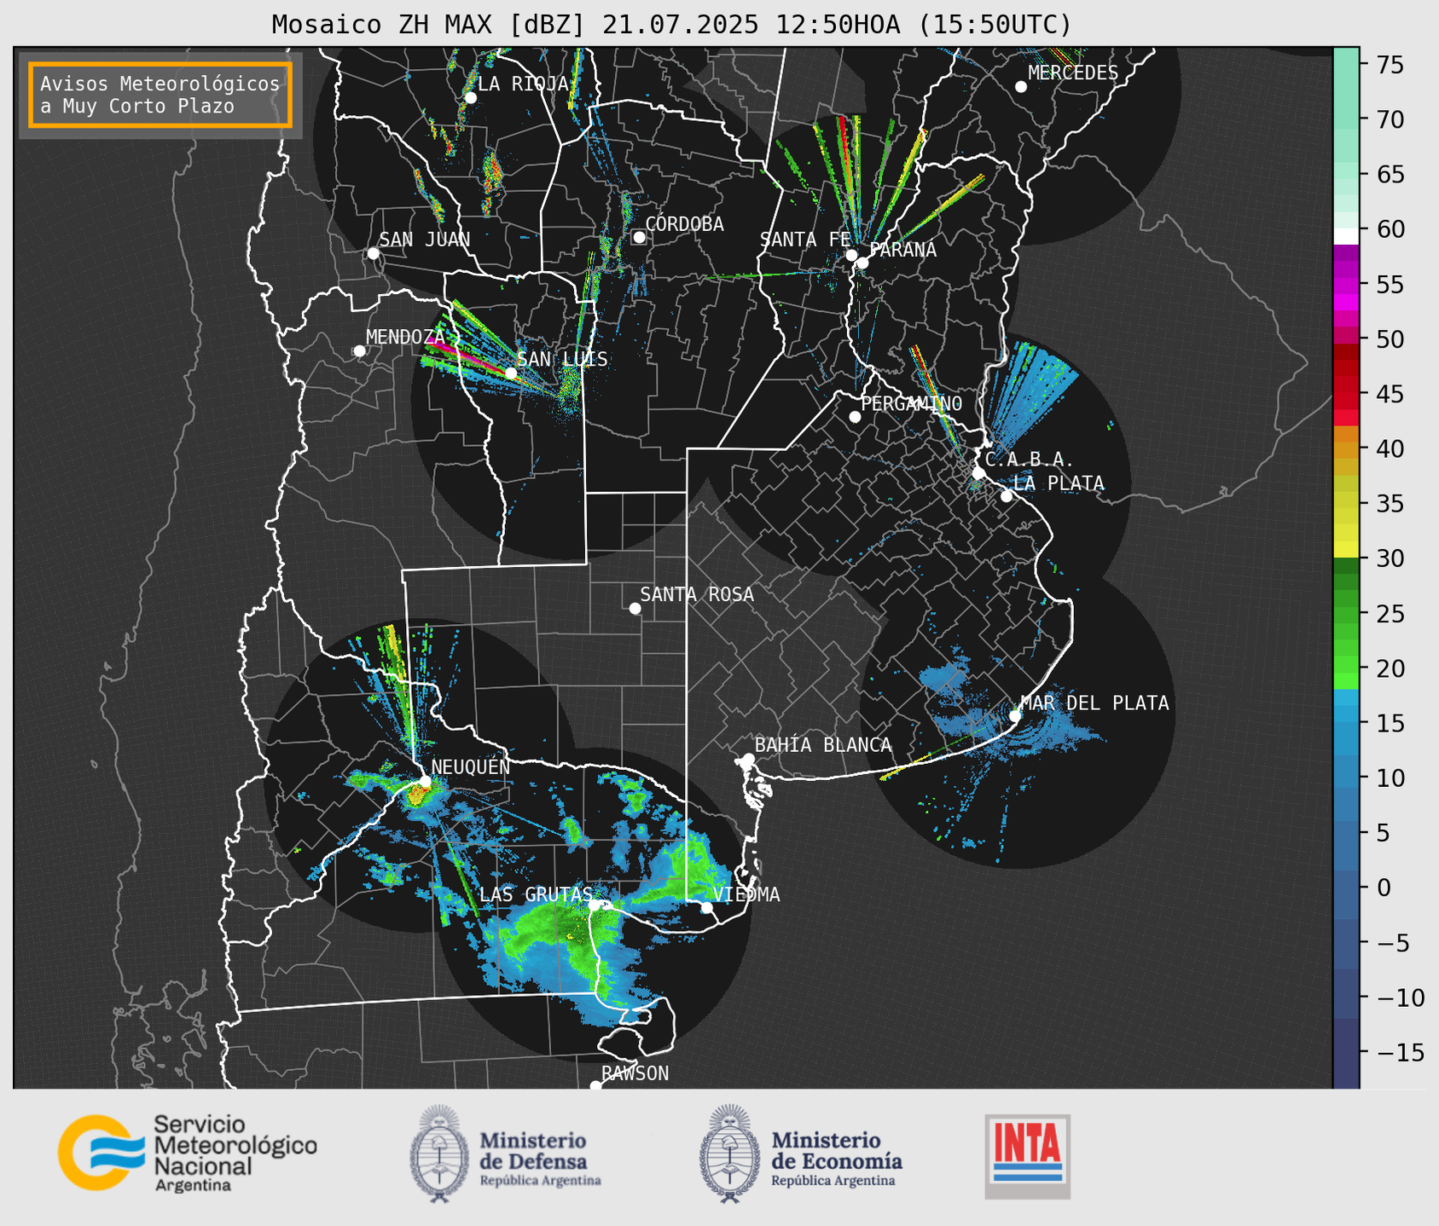Click the La Plata city marker dot
The image size is (1439, 1226).
coord(1007,496)
